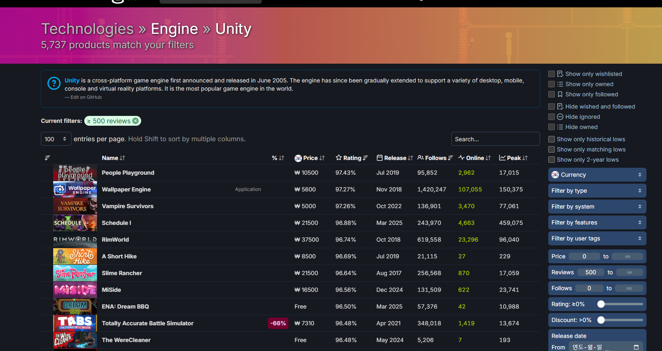Open Wallpaper Engine product link

(x=126, y=189)
